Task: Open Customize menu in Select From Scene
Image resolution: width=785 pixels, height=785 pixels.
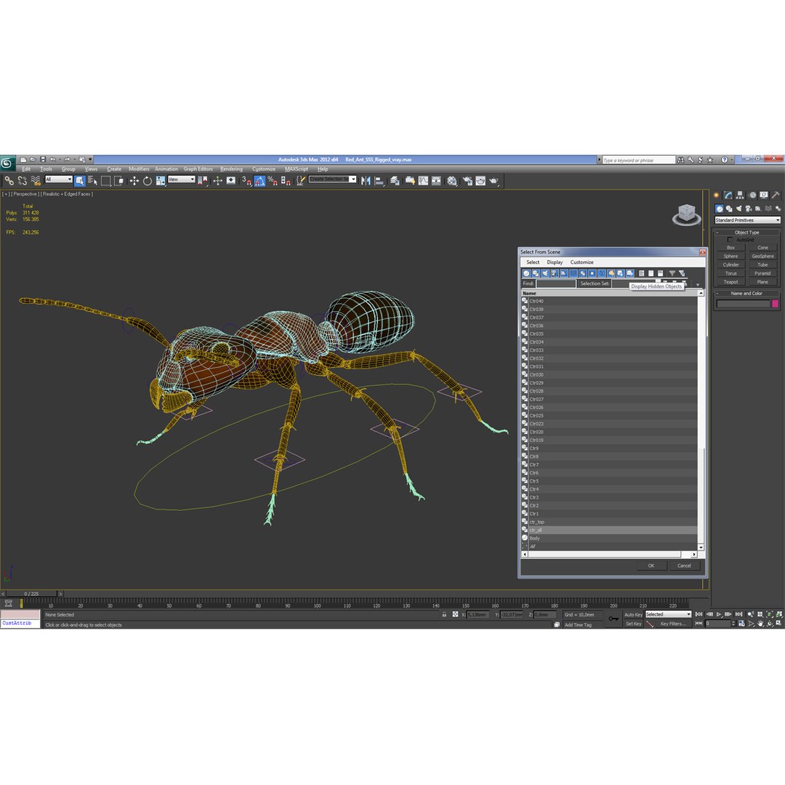Action: click(581, 262)
